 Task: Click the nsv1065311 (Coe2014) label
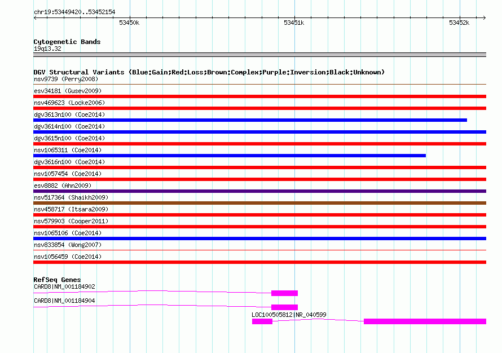tap(68, 150)
